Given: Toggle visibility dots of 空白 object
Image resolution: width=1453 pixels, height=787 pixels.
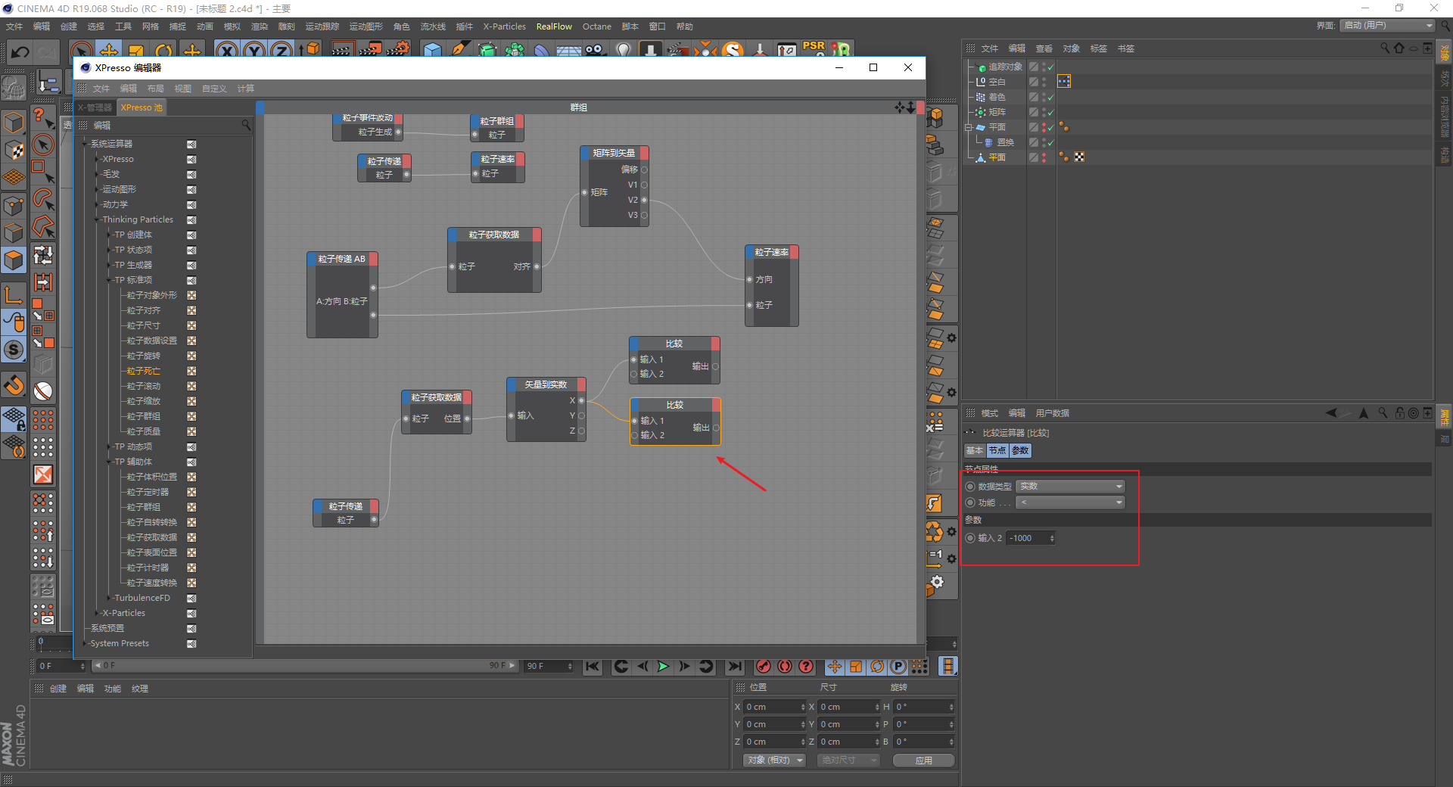Looking at the screenshot, I should 1044,81.
